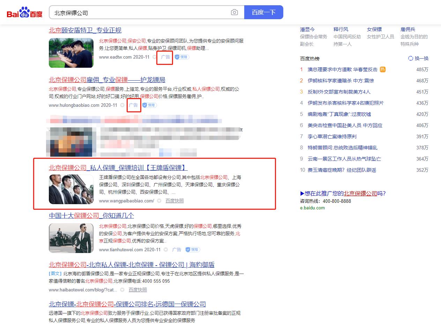Click thumbnail of 中国十大保镖公司 result
Viewport: 441px width, 327px height.
coord(71,238)
